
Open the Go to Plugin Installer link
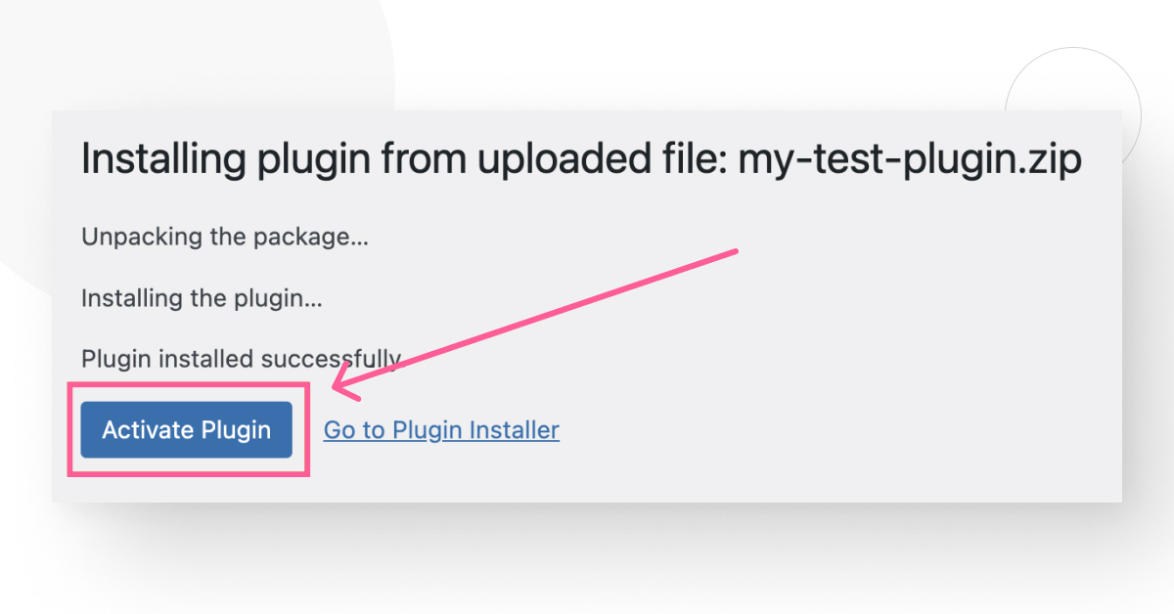click(441, 429)
